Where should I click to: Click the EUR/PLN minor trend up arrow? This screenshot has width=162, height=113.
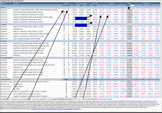pos(64,60)
